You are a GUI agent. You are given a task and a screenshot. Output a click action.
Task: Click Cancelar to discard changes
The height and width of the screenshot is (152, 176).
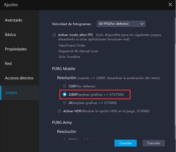pyautogui.click(x=154, y=143)
